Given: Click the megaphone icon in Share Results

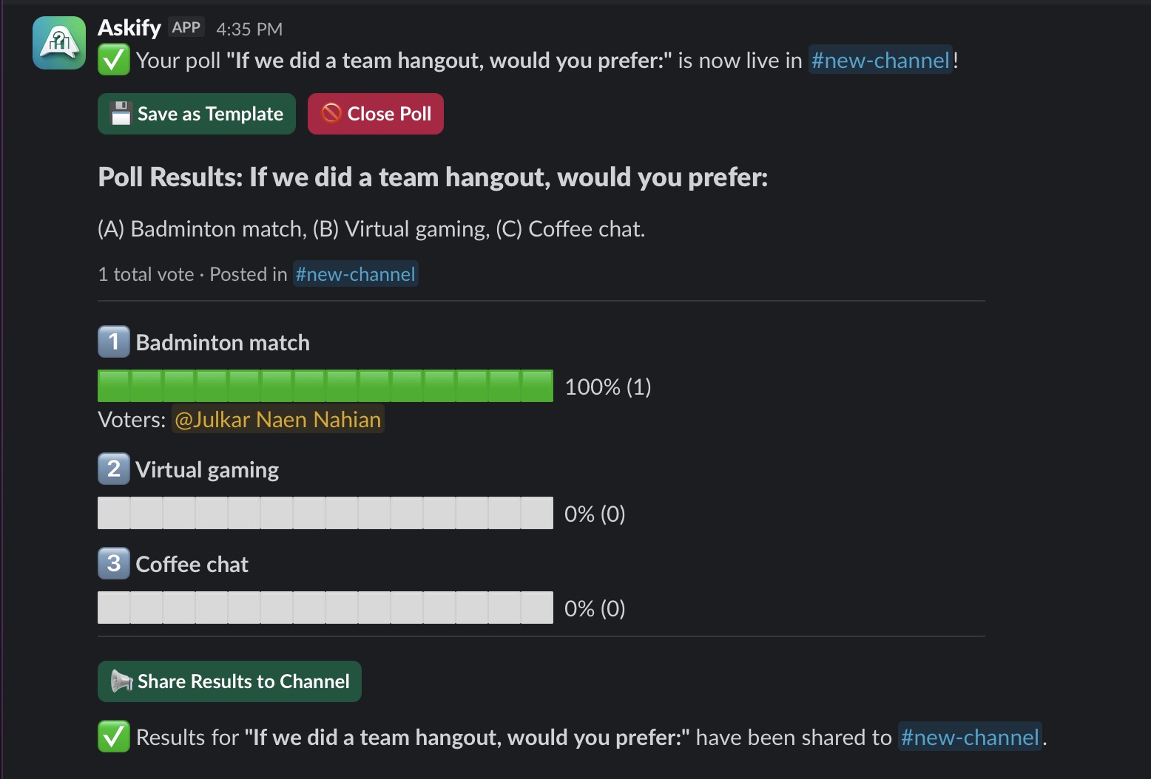Looking at the screenshot, I should click(122, 681).
